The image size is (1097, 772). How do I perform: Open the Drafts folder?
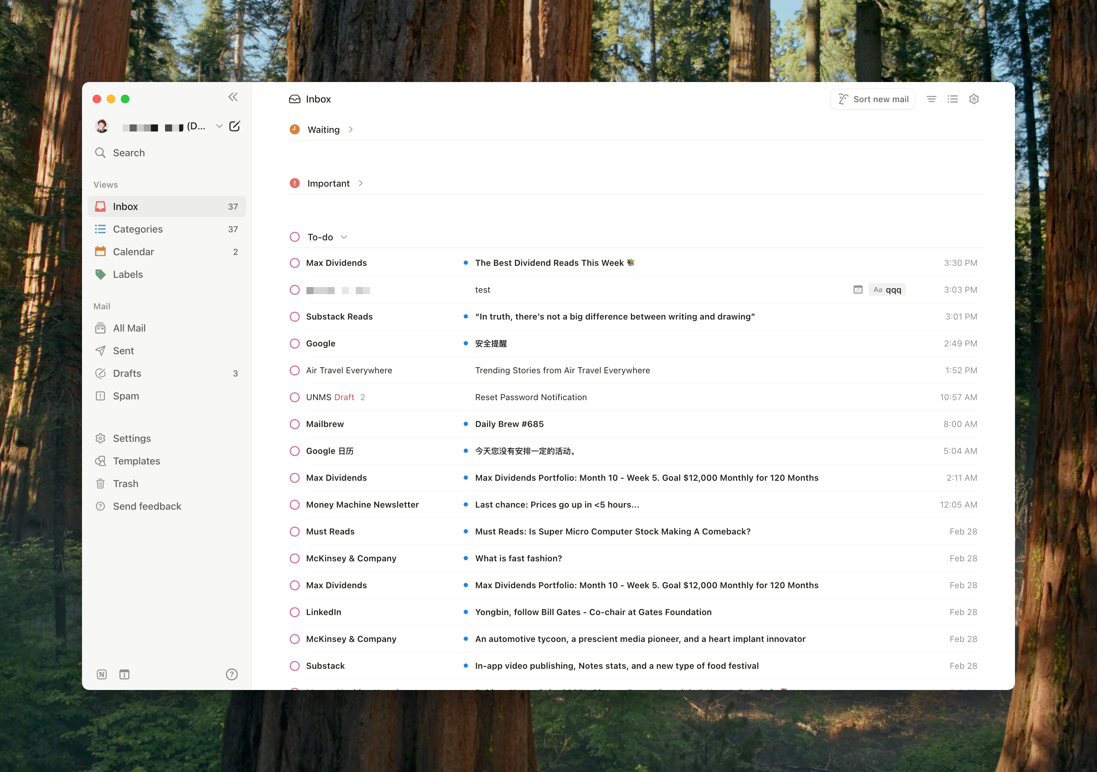coord(127,373)
